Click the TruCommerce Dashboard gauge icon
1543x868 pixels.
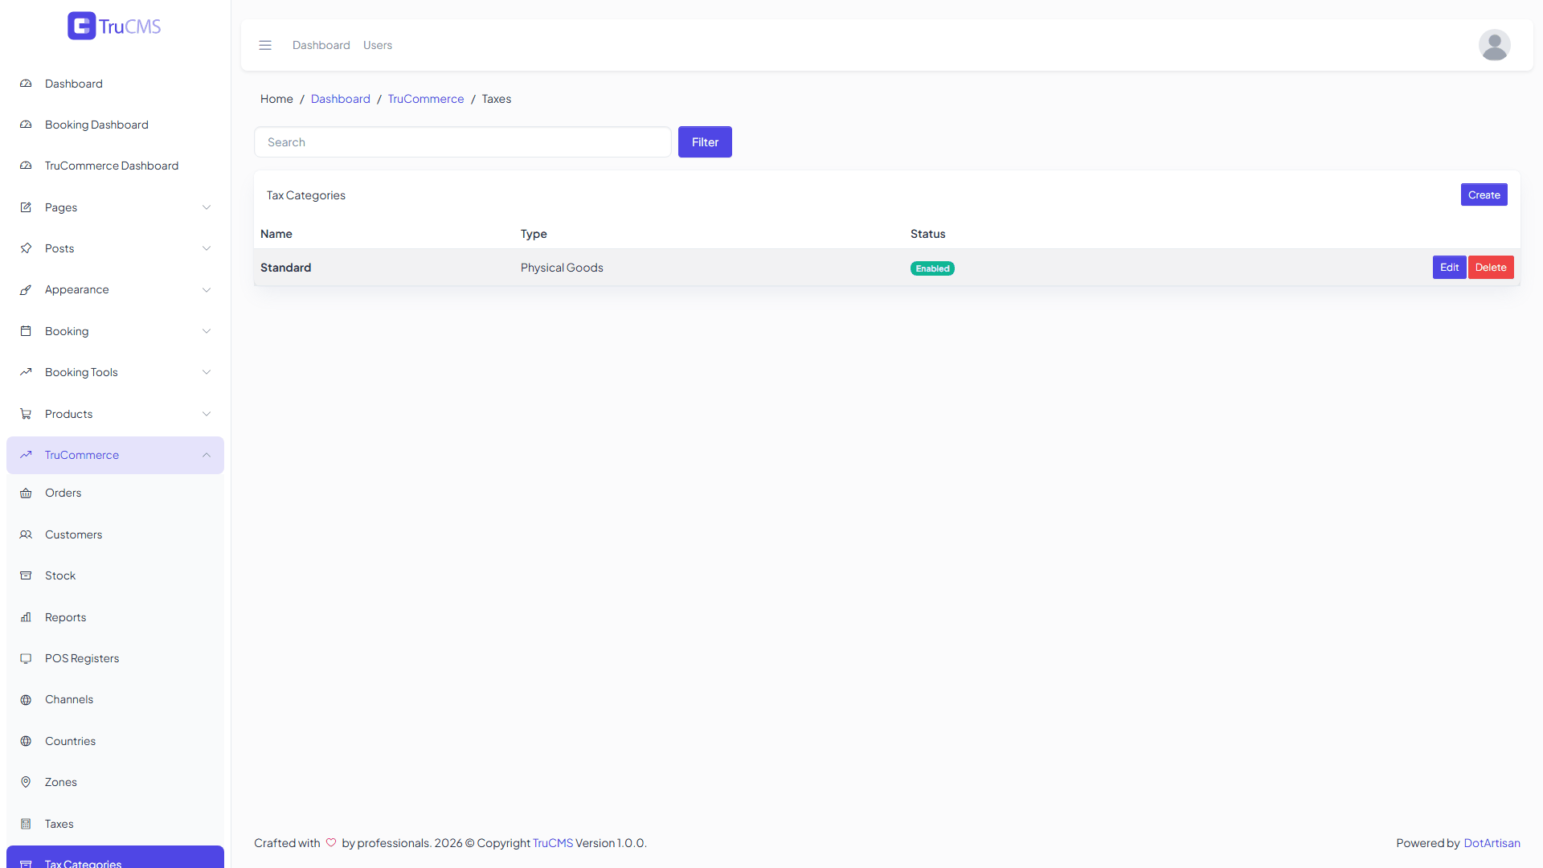pos(26,166)
